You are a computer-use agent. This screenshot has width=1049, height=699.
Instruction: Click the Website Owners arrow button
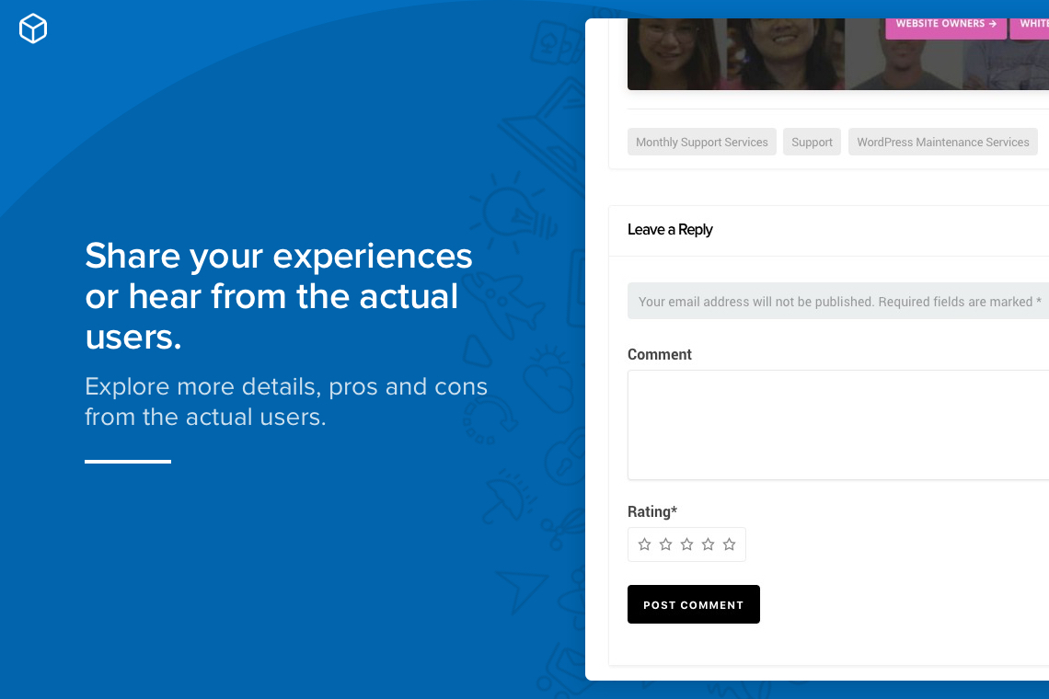click(x=945, y=25)
